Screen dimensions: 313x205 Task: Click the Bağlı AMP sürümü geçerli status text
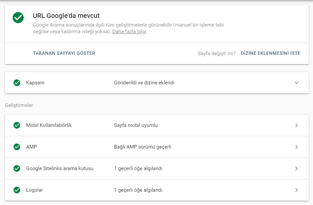coord(143,147)
